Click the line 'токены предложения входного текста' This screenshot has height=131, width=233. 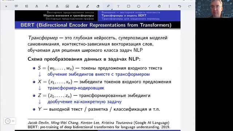coord(121,68)
